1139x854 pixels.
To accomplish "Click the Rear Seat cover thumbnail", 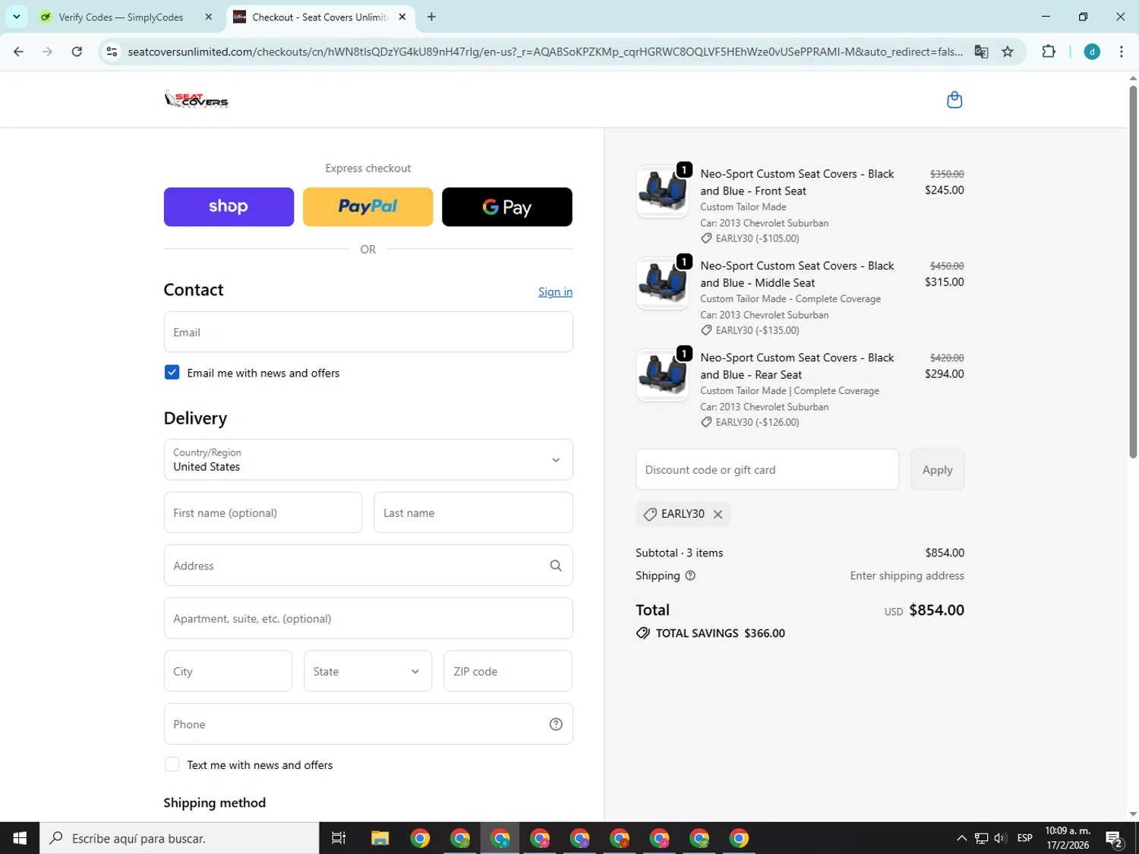I will click(x=662, y=375).
